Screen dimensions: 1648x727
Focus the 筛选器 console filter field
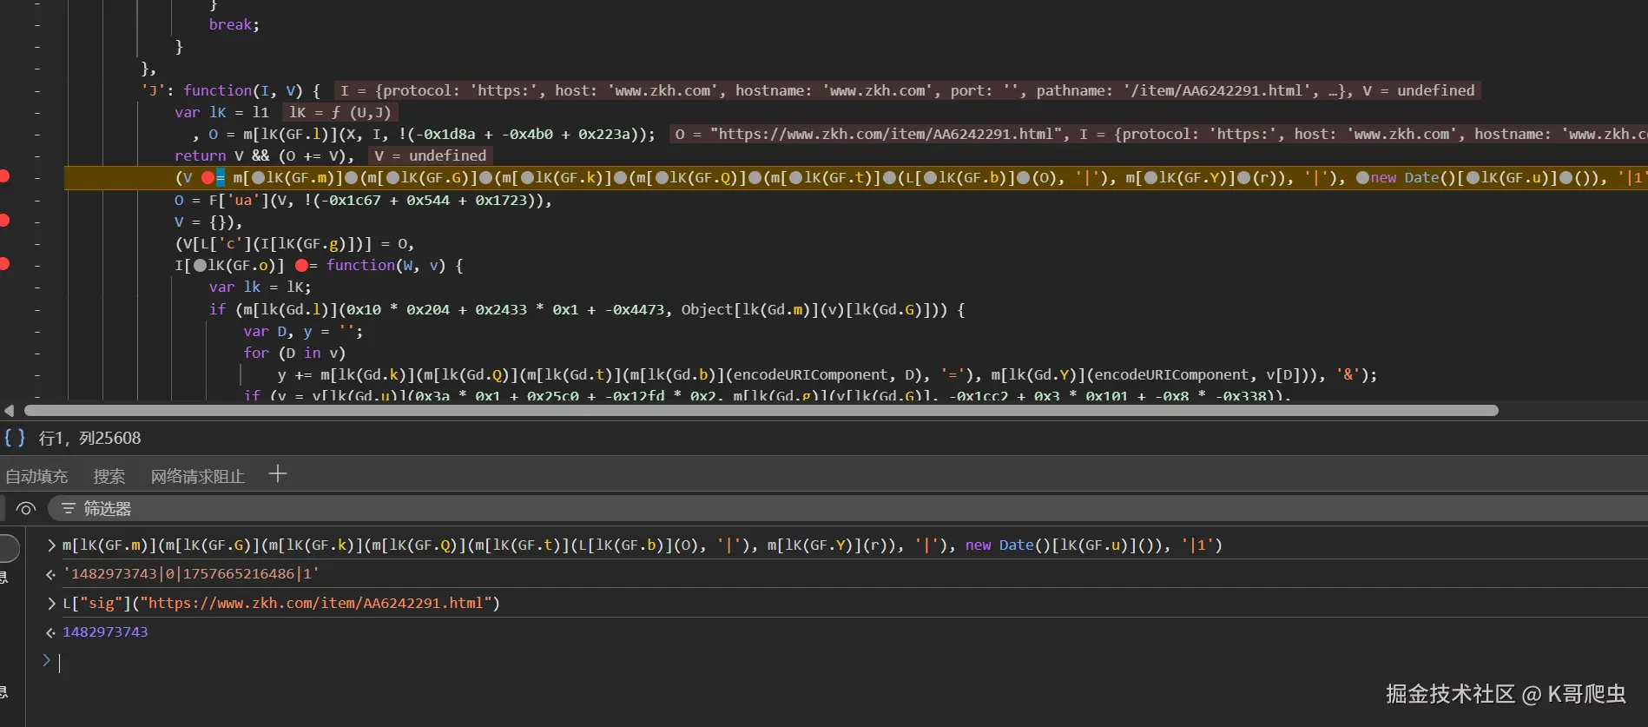click(x=847, y=509)
